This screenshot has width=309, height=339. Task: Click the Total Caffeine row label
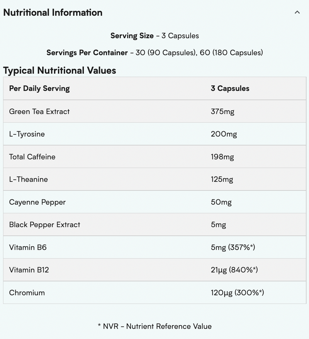32,157
